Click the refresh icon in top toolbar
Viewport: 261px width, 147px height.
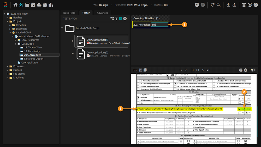coord(213,5)
